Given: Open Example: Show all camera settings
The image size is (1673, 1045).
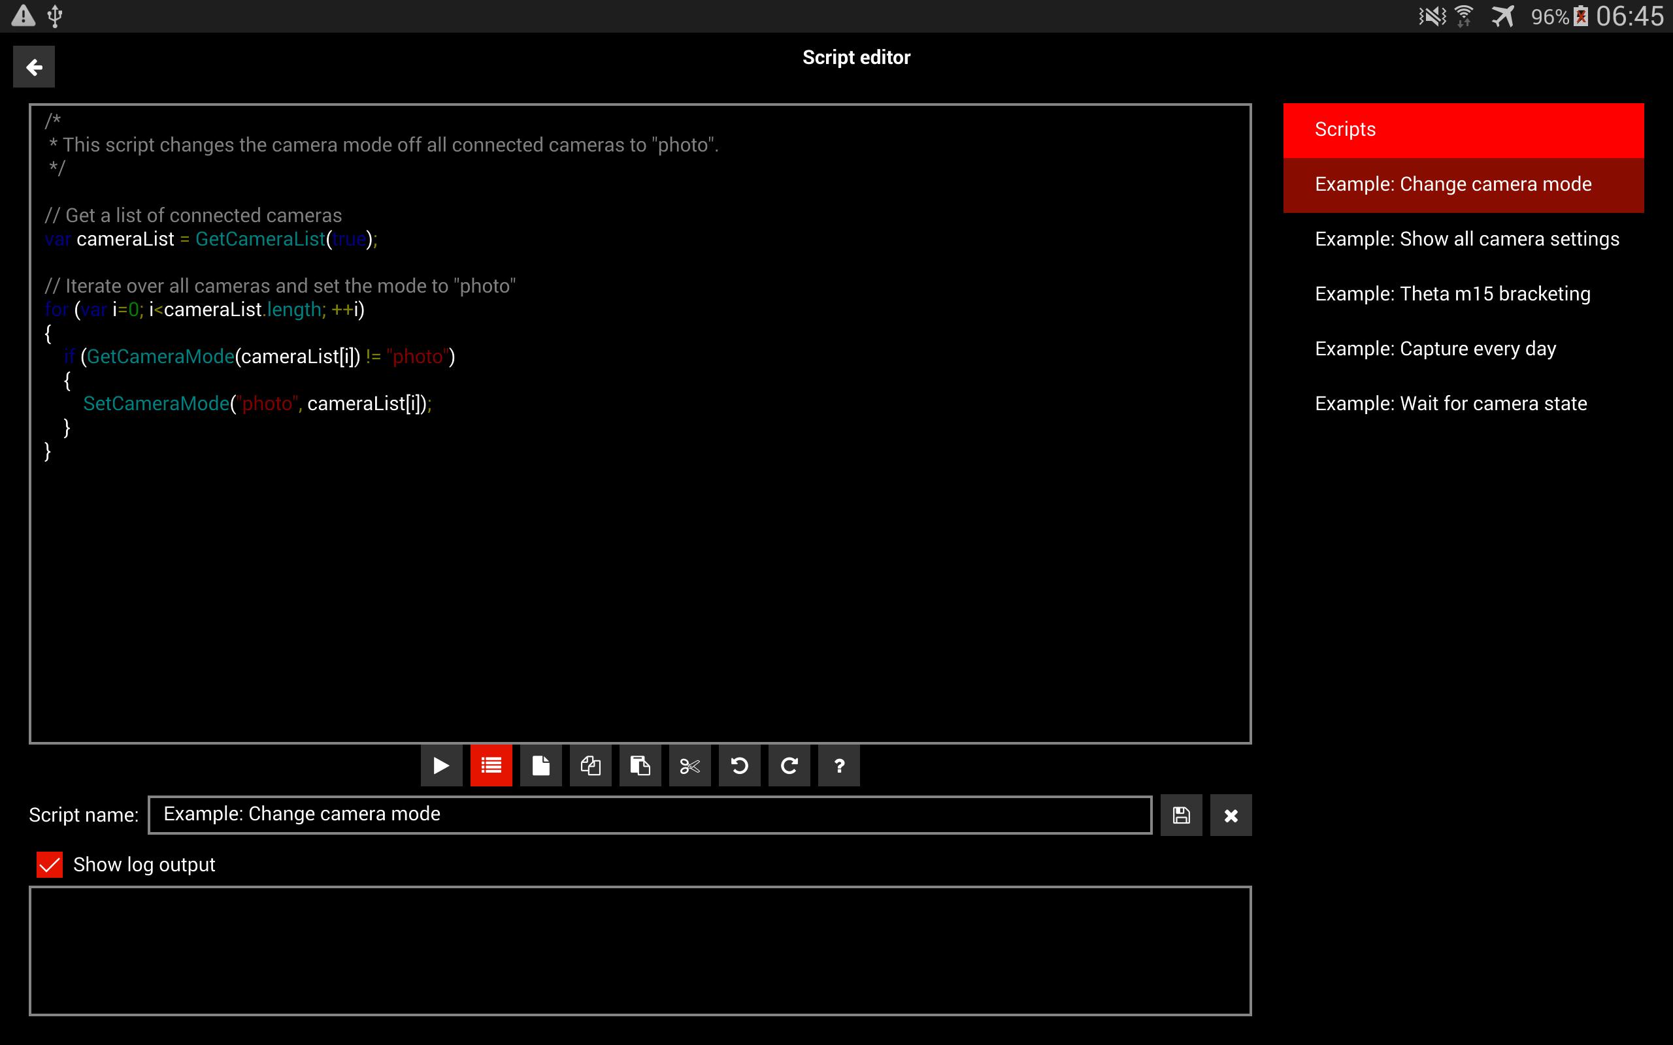Looking at the screenshot, I should coord(1463,239).
